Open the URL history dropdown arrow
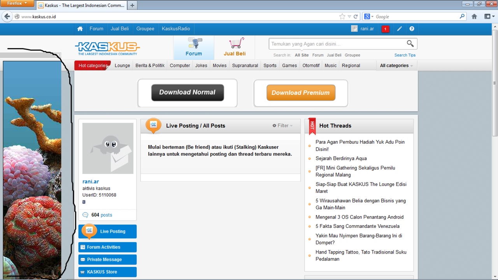The height and width of the screenshot is (280, 498). [349, 17]
